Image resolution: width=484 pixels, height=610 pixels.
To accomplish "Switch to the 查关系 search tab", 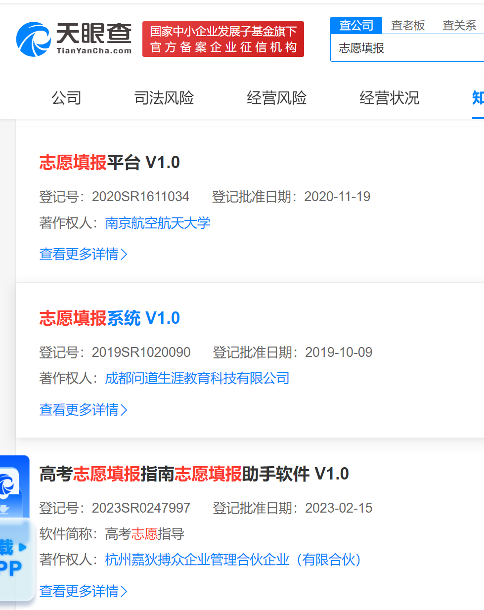I will click(x=459, y=25).
